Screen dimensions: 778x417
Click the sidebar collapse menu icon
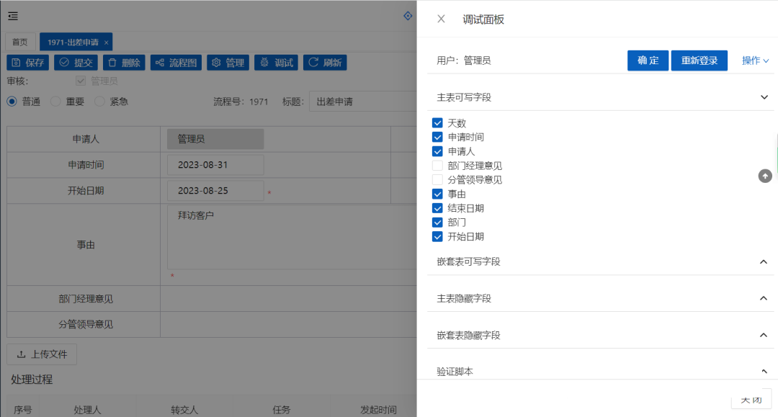[13, 16]
